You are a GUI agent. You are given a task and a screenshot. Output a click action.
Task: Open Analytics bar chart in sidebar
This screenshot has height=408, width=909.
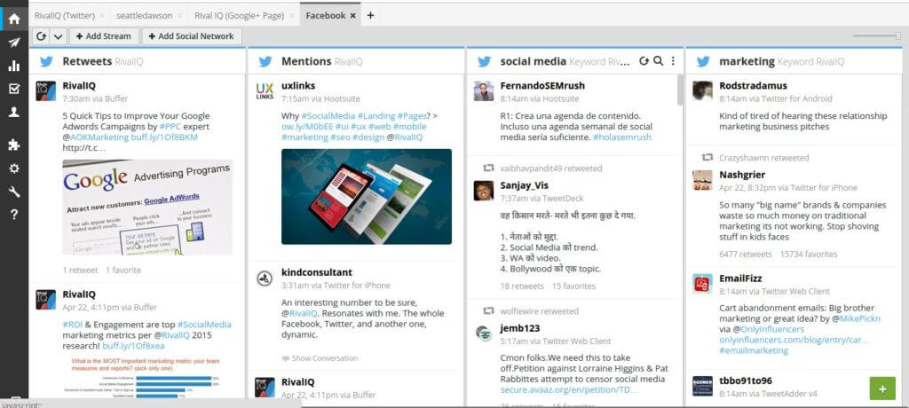pyautogui.click(x=13, y=66)
